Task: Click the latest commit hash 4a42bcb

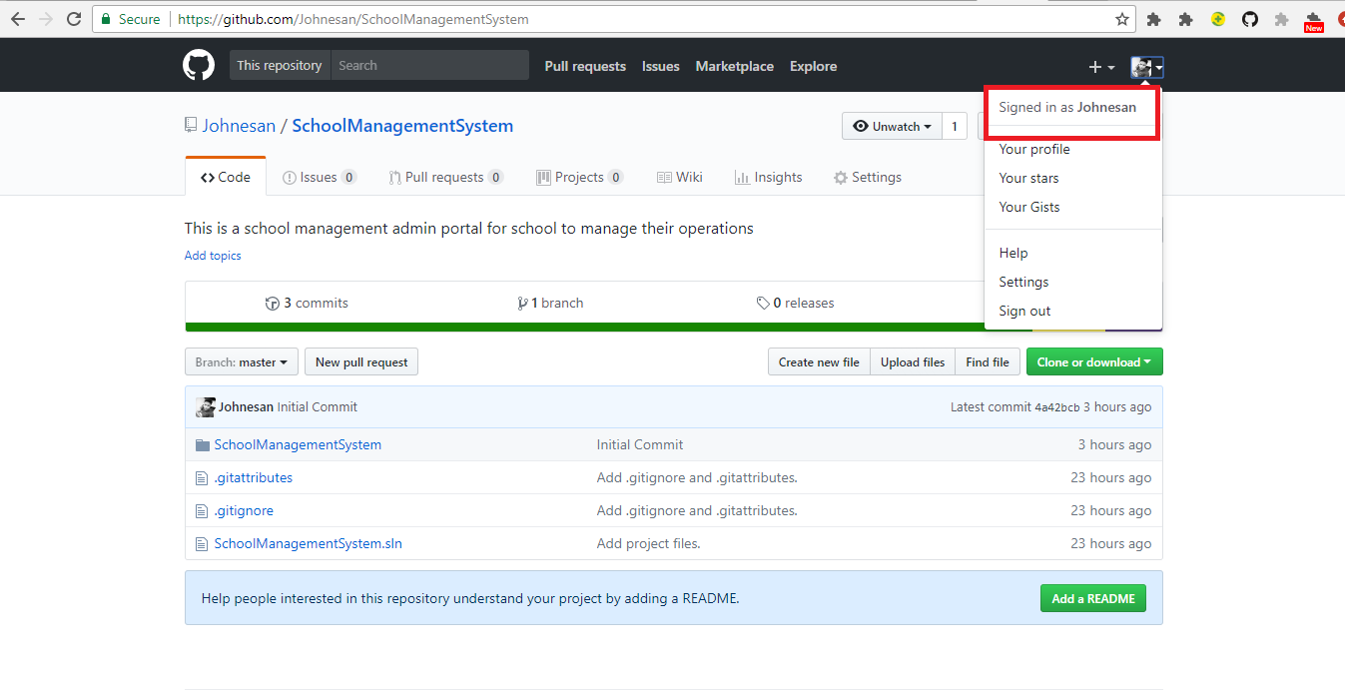Action: tap(1056, 407)
